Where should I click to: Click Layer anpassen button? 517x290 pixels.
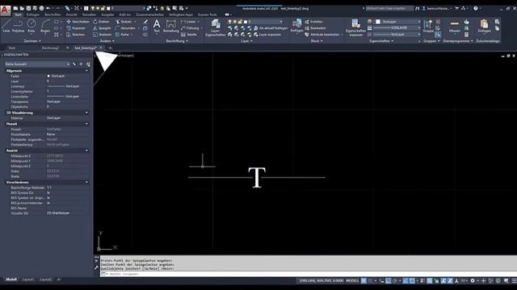coord(267,35)
